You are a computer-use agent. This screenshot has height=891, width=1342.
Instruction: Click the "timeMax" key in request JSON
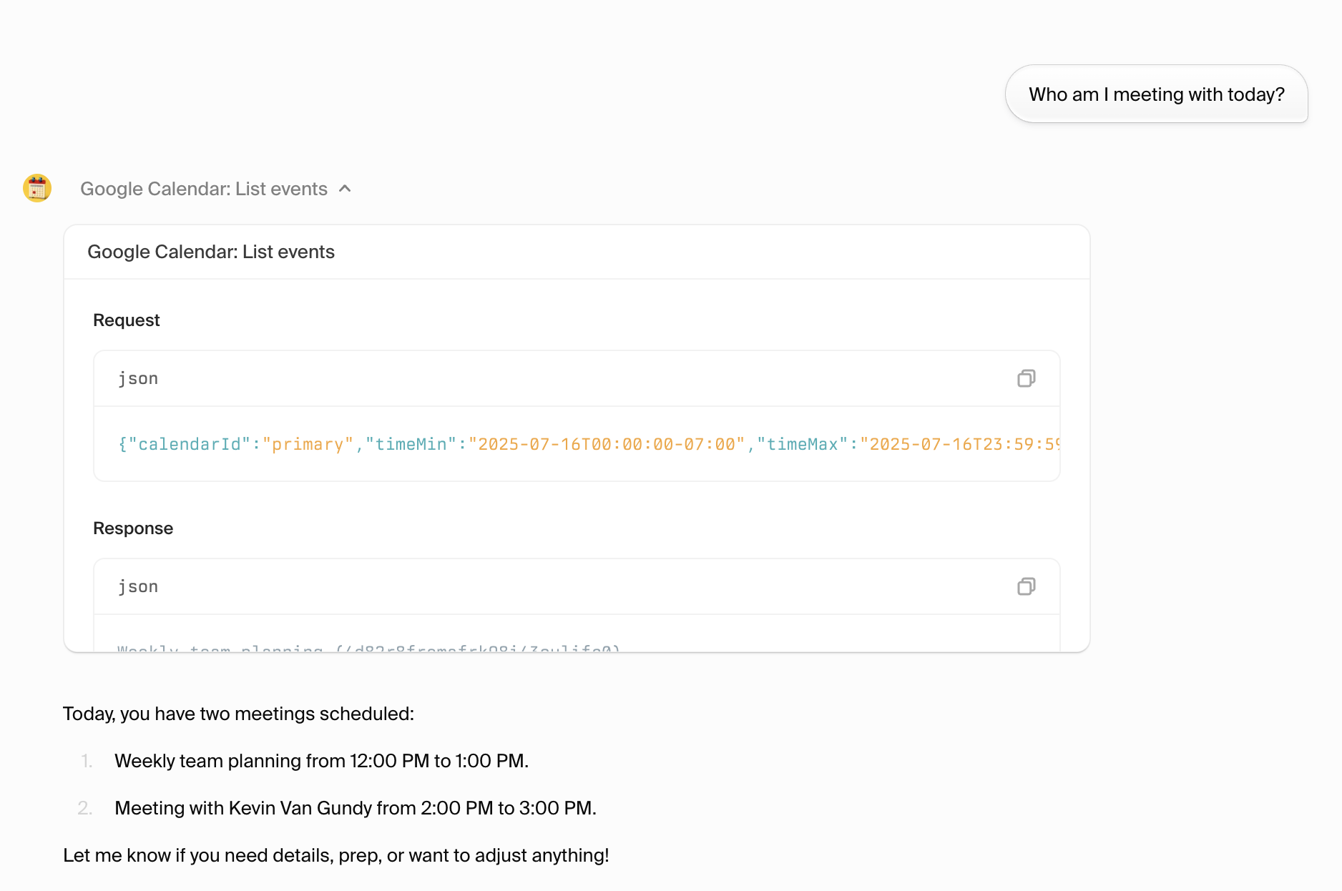(802, 444)
